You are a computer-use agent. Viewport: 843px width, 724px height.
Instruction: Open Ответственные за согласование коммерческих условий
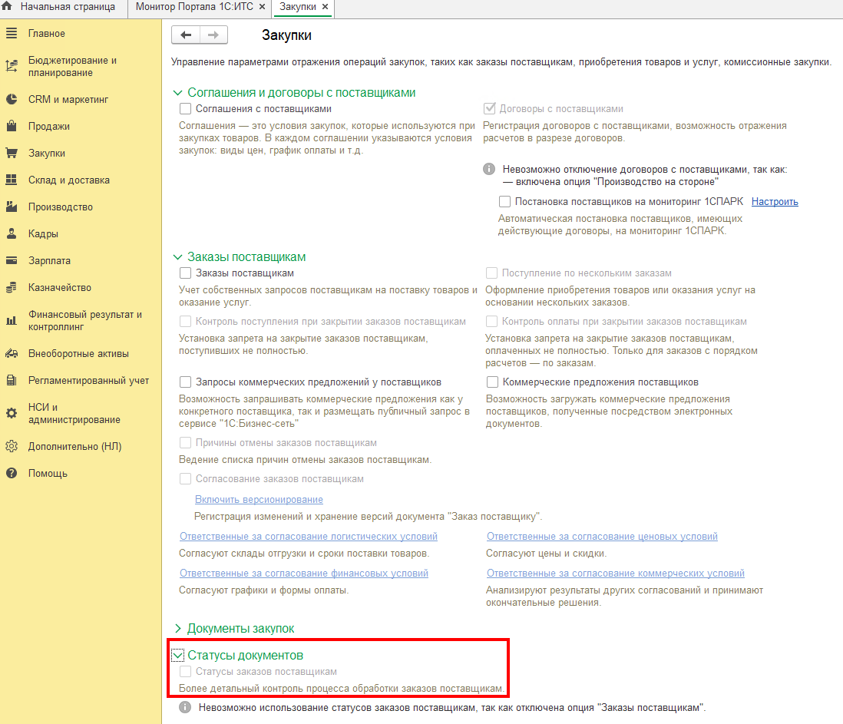[616, 574]
